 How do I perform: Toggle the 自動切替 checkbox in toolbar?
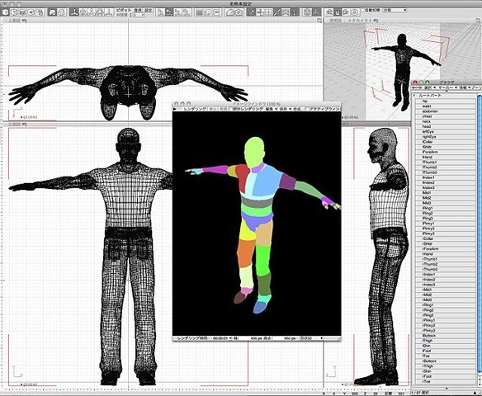coord(363,10)
